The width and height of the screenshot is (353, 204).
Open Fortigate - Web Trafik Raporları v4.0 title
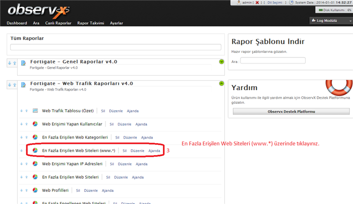coord(82,84)
